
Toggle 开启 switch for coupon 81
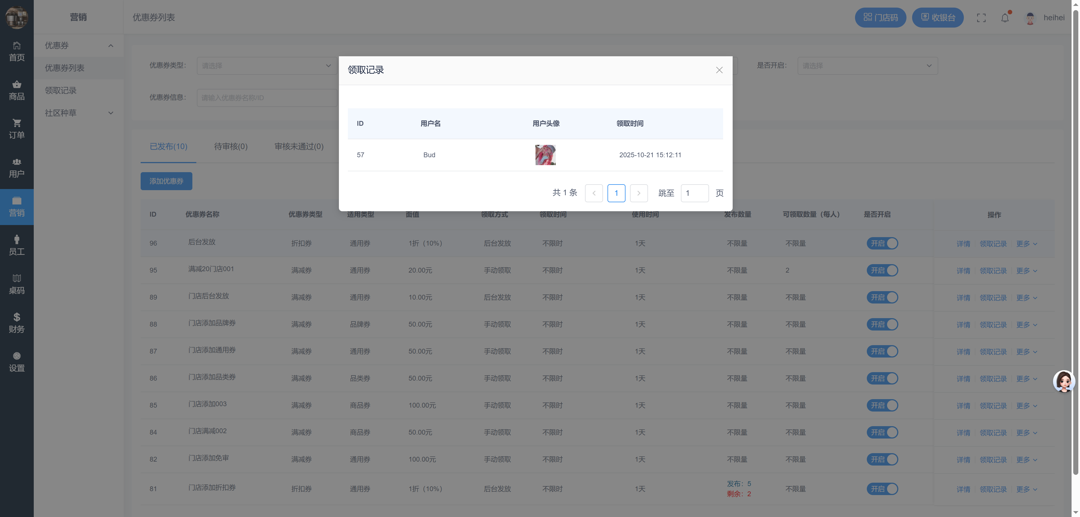[882, 489]
